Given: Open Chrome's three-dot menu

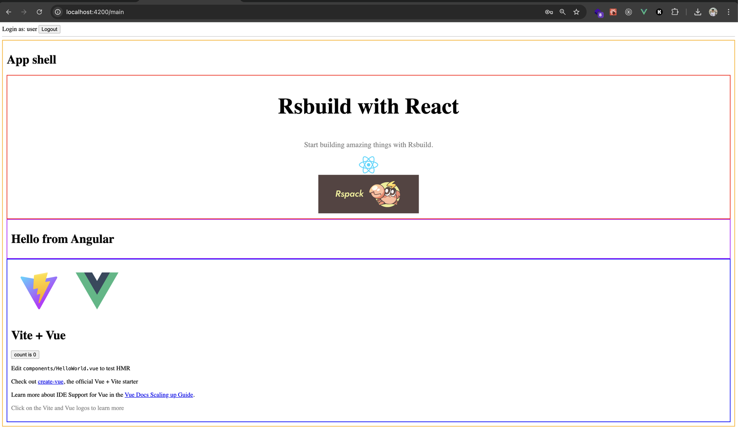Looking at the screenshot, I should pyautogui.click(x=729, y=12).
